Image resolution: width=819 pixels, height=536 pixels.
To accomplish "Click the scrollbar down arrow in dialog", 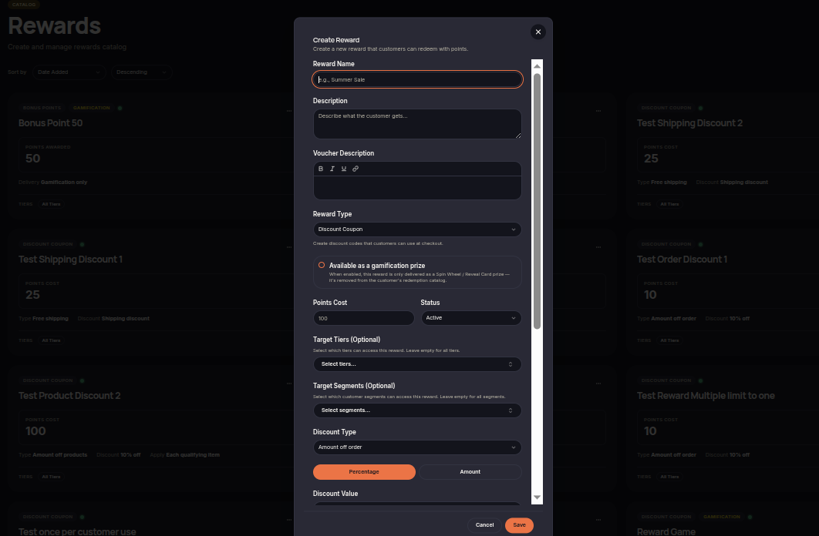I will pyautogui.click(x=537, y=497).
